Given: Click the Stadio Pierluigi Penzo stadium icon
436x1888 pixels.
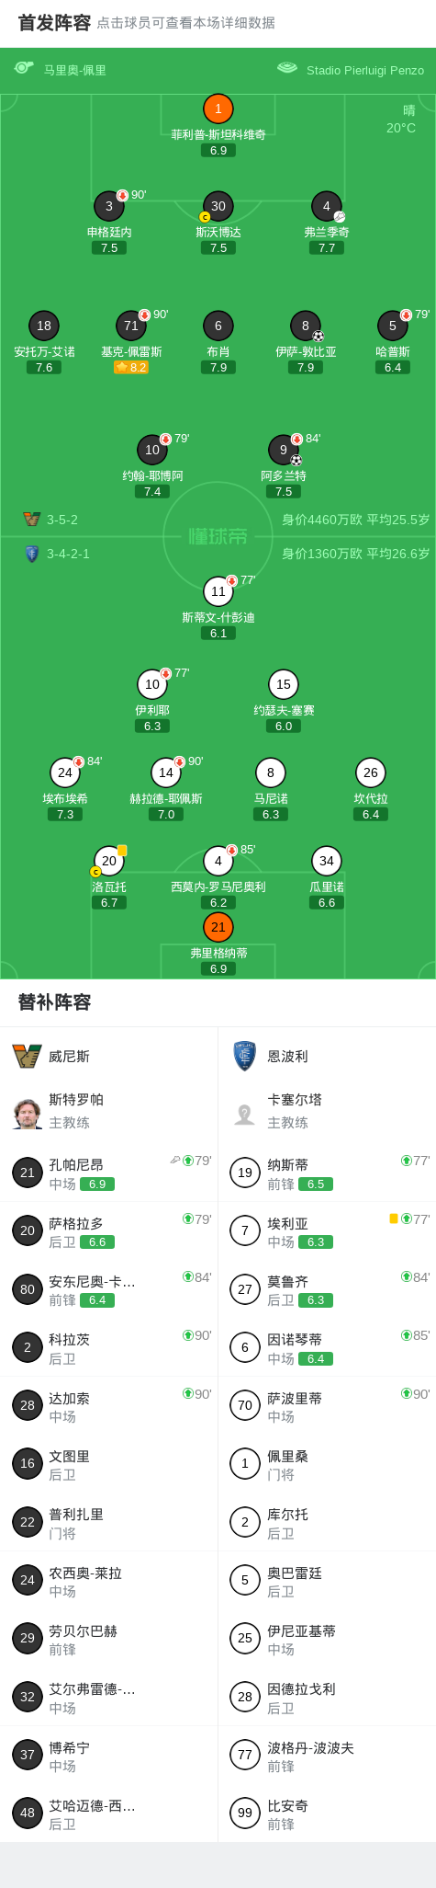Looking at the screenshot, I should point(287,68).
